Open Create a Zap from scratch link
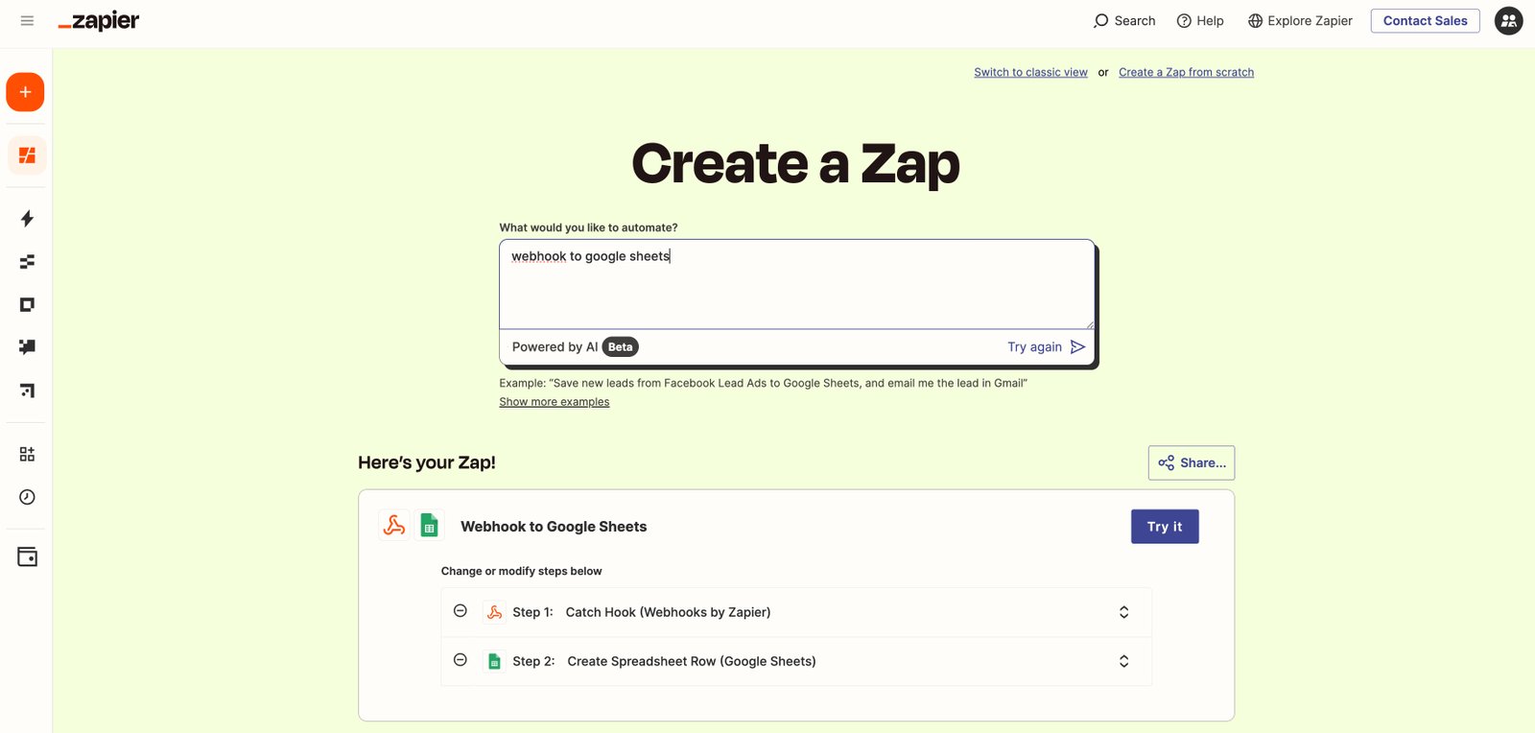The height and width of the screenshot is (733, 1535). click(x=1186, y=72)
